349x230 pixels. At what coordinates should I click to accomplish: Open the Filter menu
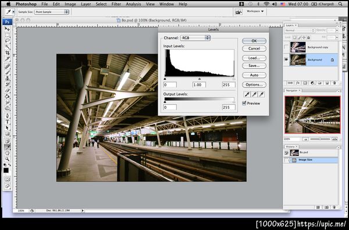tap(116, 4)
